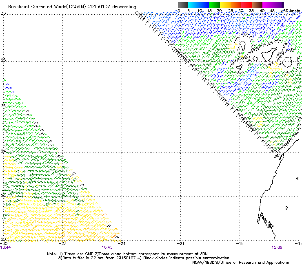This screenshot has height=265, width=302.
Task: Click the Gran Canaria island outline
Action: click(287, 62)
